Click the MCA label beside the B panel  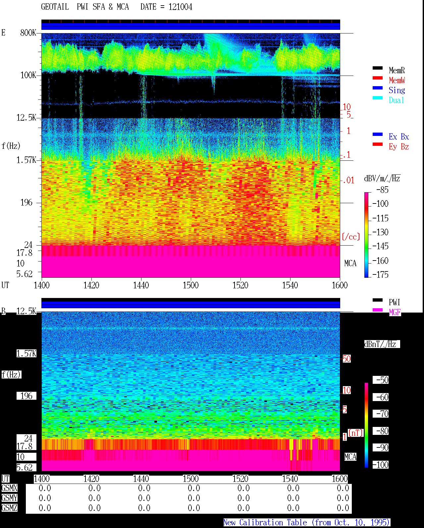pyautogui.click(x=350, y=457)
